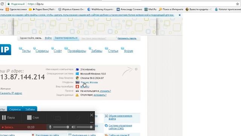
Task: Open the Каталог приложений bookmark
Action: pos(228,9)
